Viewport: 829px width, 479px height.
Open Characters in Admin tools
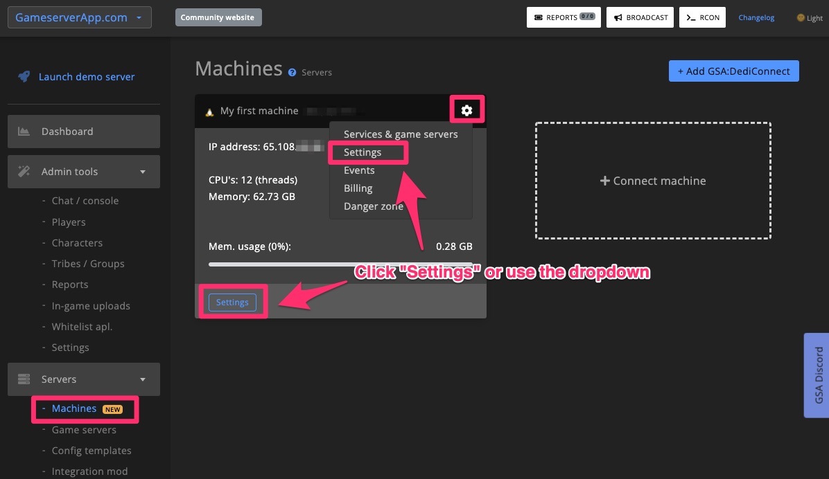pos(77,243)
